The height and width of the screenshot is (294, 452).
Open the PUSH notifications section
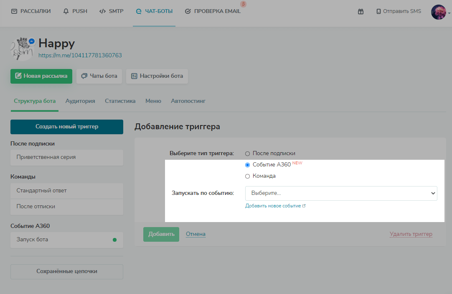click(x=75, y=11)
